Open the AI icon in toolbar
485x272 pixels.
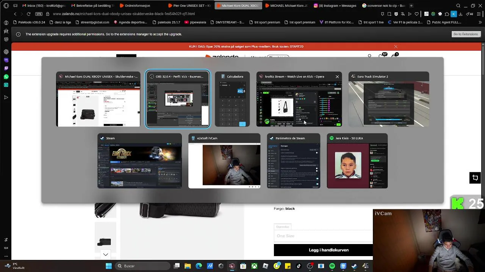470,14
